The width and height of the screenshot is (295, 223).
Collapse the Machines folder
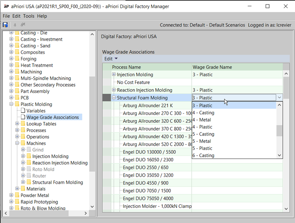[17, 143]
